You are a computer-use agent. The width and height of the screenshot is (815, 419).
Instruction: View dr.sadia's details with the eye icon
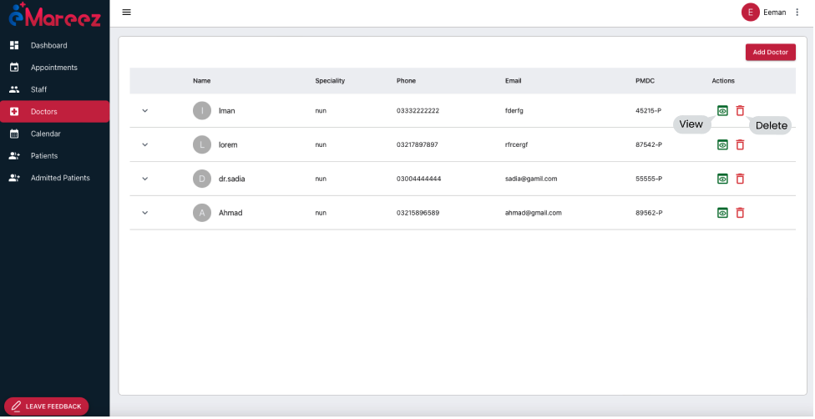(722, 179)
